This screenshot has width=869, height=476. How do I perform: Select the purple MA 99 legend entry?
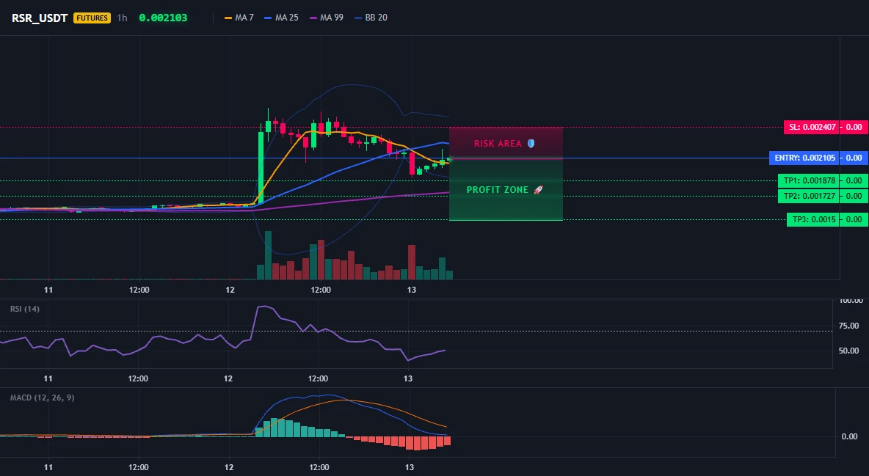[x=327, y=18]
